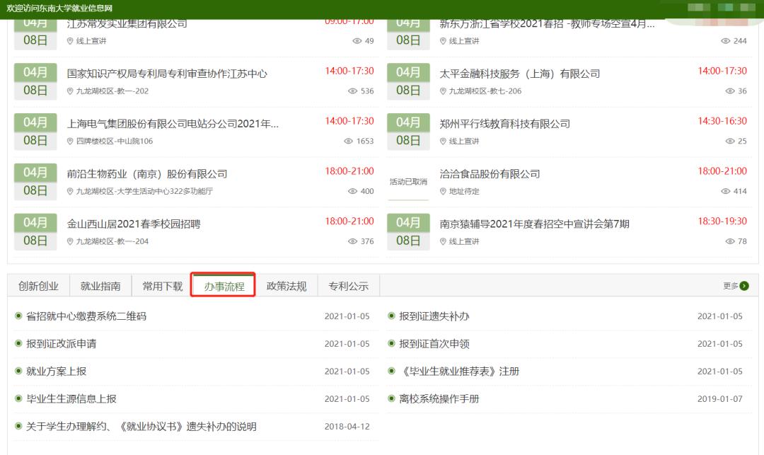This screenshot has width=764, height=455.
Task: Open 省招就中心缴费系统二维码 article
Action: click(x=86, y=316)
